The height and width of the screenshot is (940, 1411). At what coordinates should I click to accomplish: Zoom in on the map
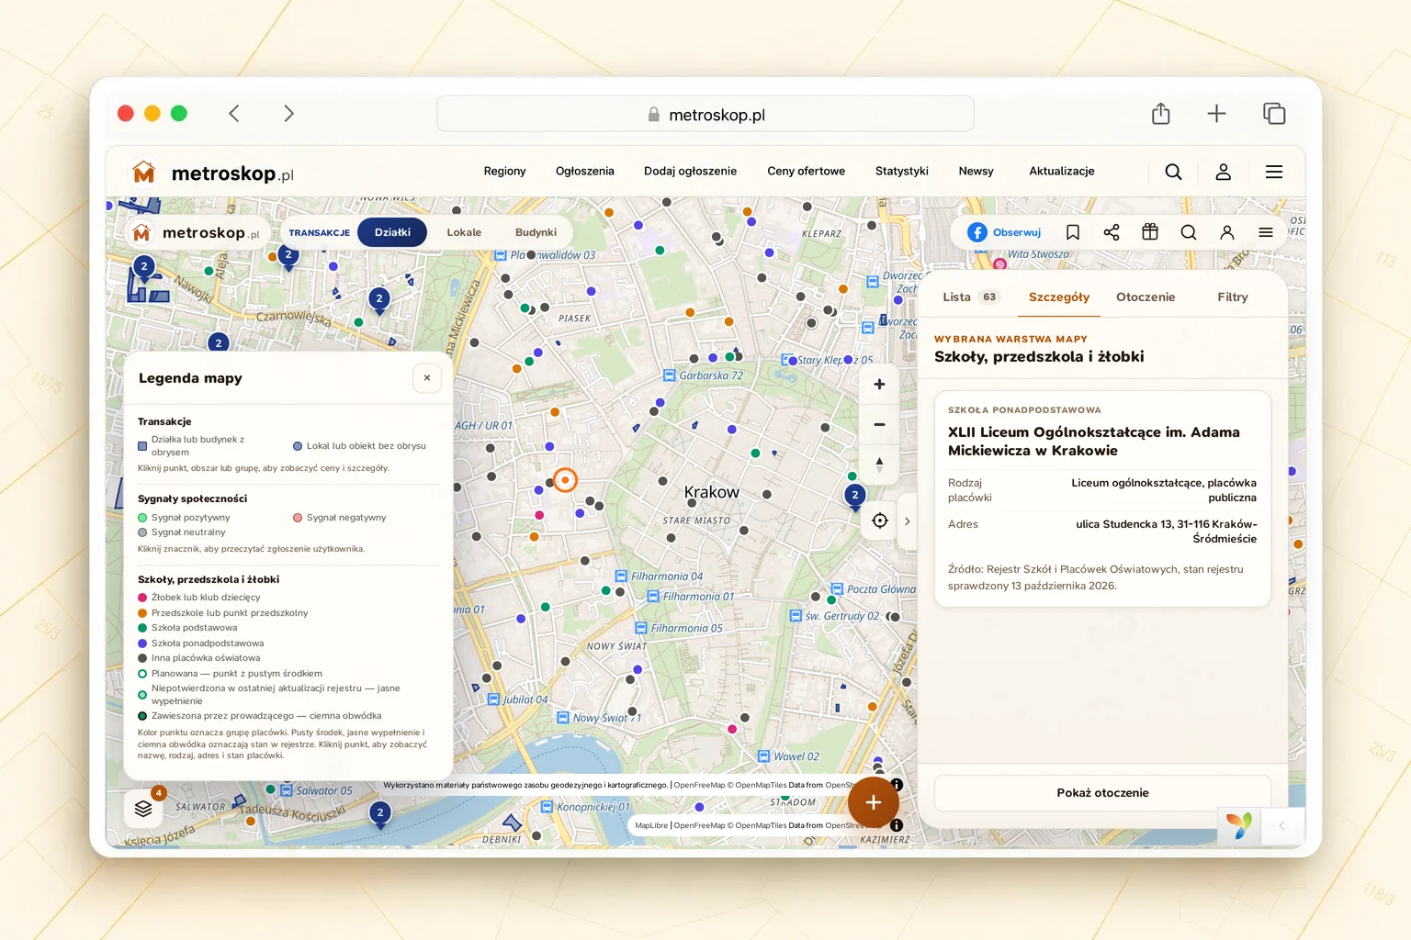[x=879, y=385]
